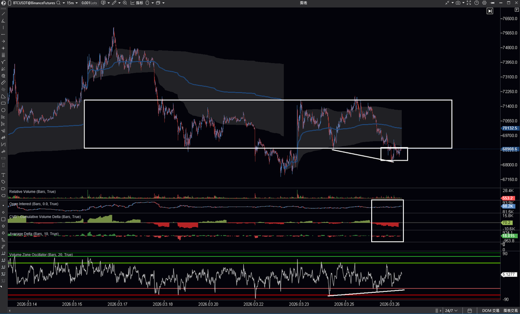Image resolution: width=520 pixels, height=314 pixels.
Task: Pin the panel with the pin icon
Action: [x=493, y=3]
